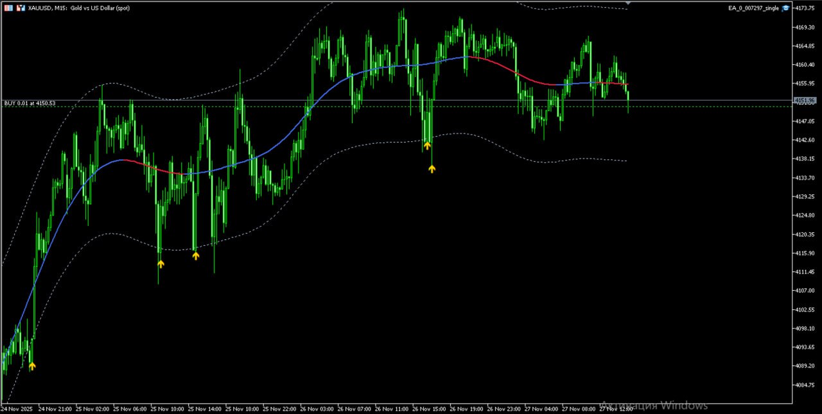Select the BUY 0.01 at 4150.53 trade label

click(30, 103)
